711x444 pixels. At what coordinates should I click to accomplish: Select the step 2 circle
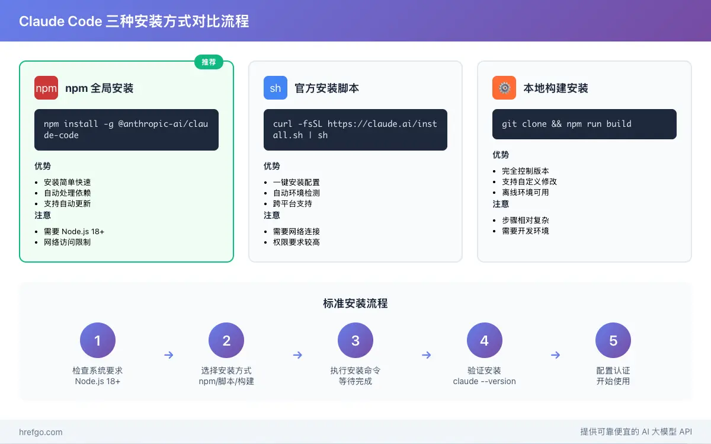(x=226, y=341)
